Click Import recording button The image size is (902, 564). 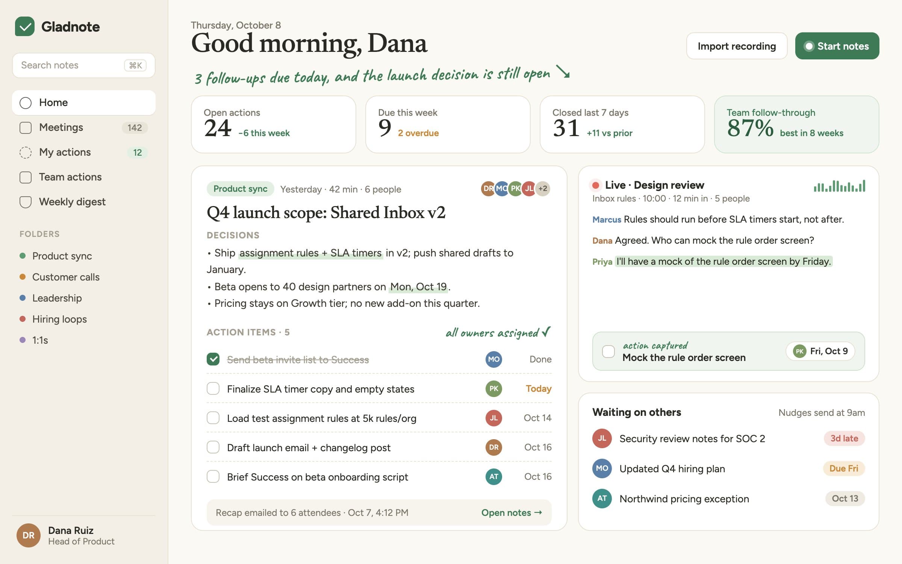point(737,46)
